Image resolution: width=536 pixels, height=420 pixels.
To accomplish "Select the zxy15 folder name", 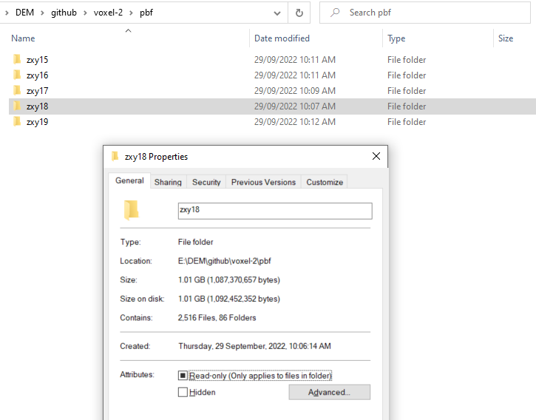I will click(x=37, y=59).
